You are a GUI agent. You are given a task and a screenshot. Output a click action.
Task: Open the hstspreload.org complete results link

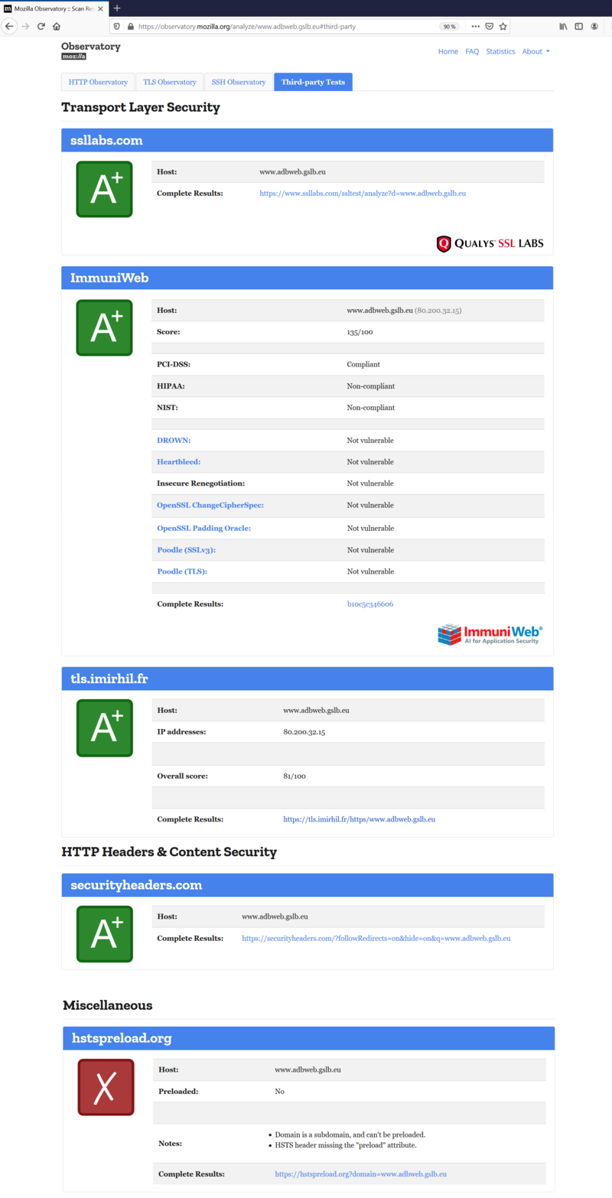[361, 1174]
